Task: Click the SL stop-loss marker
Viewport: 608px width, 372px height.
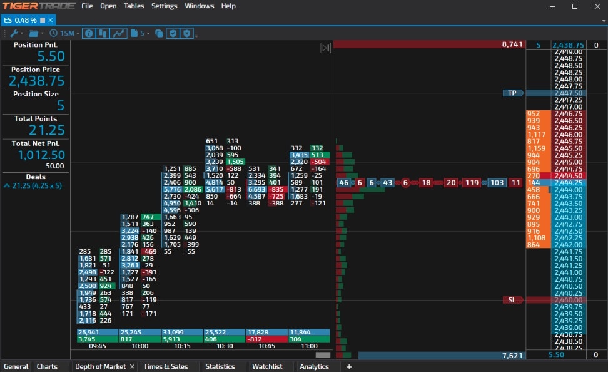Action: tap(512, 299)
